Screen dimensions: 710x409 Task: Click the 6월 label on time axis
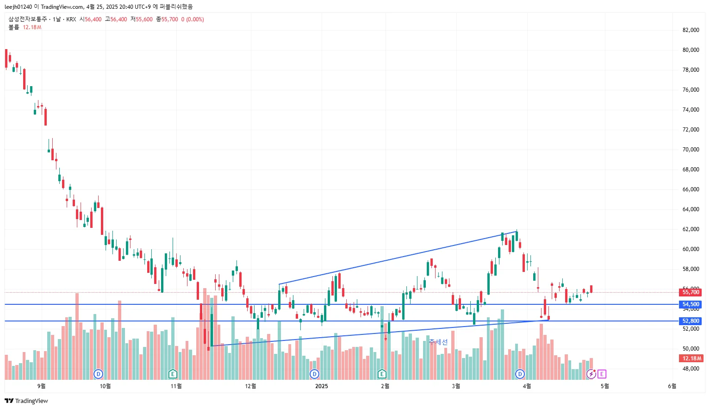pos(672,386)
